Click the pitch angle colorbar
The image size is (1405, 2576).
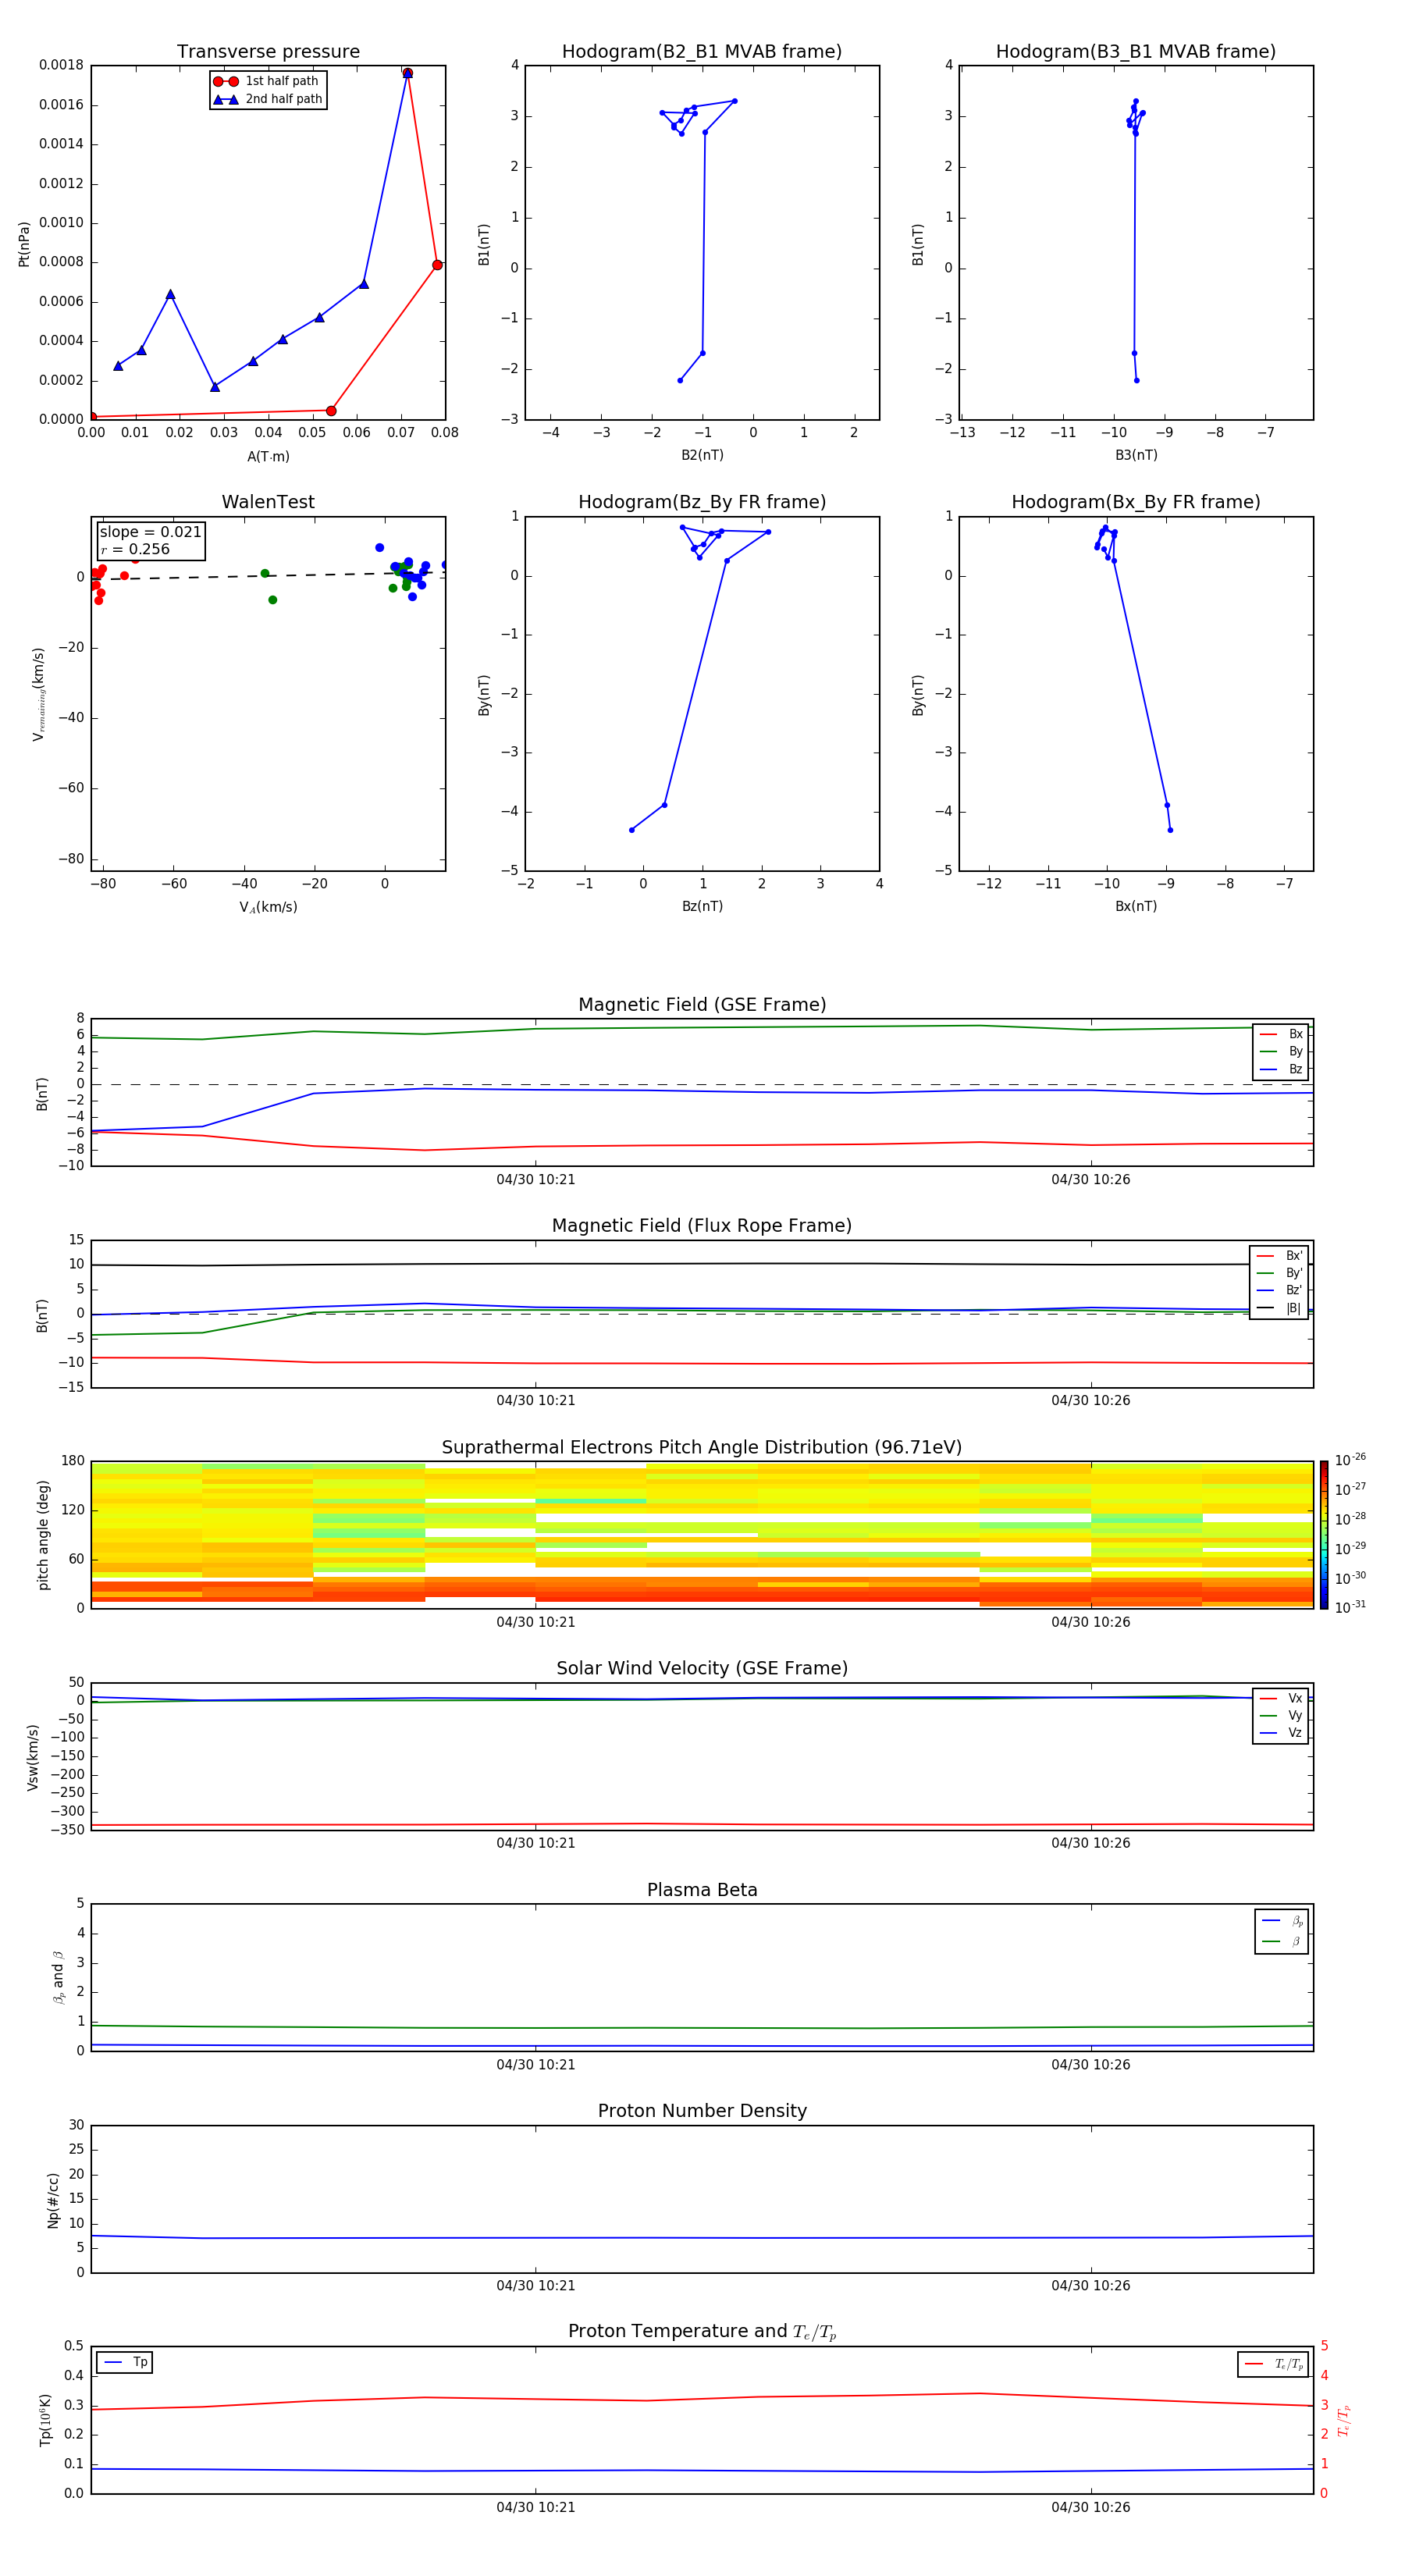coord(1324,1535)
